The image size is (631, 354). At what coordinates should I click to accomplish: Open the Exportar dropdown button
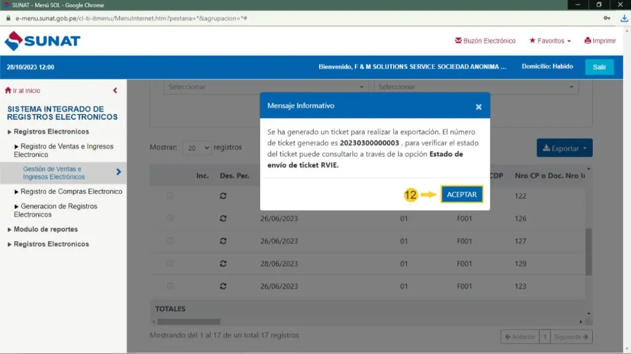[x=564, y=148]
